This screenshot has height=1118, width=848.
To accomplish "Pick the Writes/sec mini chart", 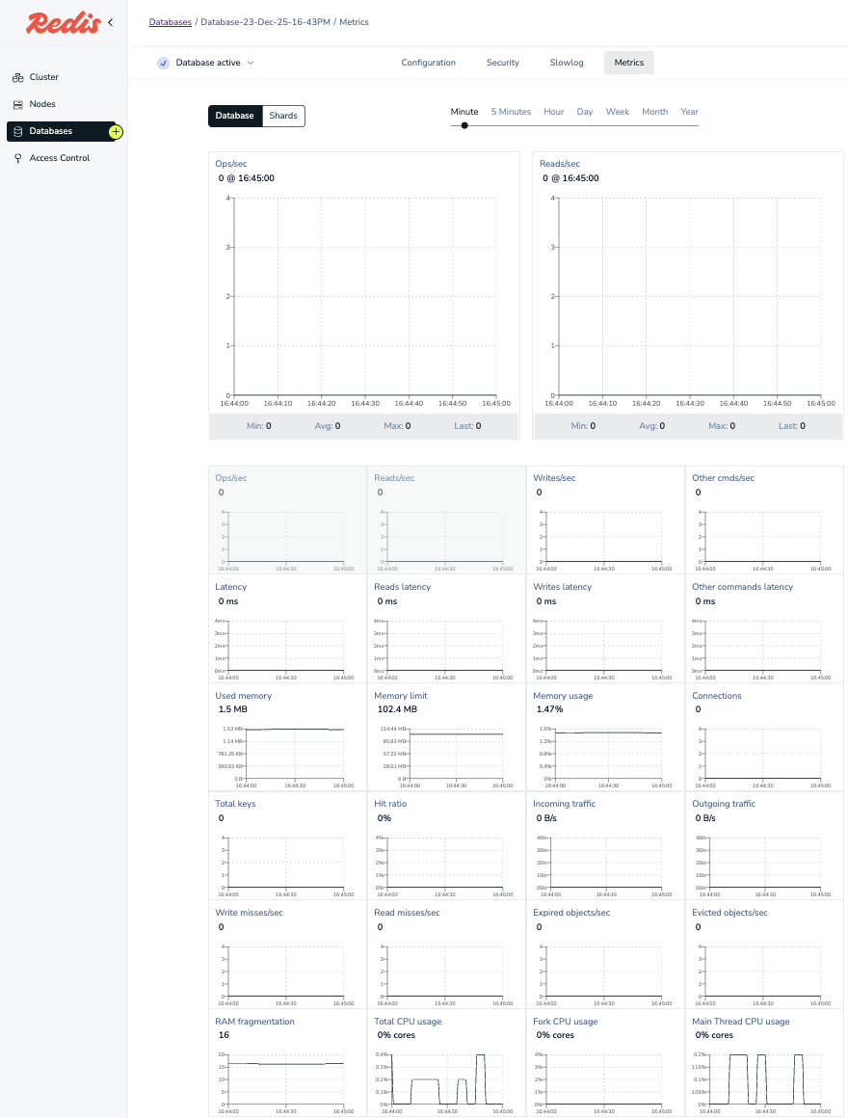I will point(605,520).
